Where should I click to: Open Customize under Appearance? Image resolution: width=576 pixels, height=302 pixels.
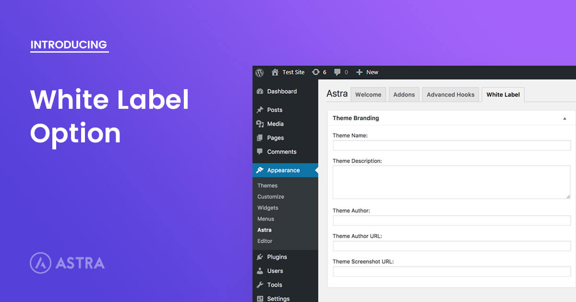click(x=271, y=197)
